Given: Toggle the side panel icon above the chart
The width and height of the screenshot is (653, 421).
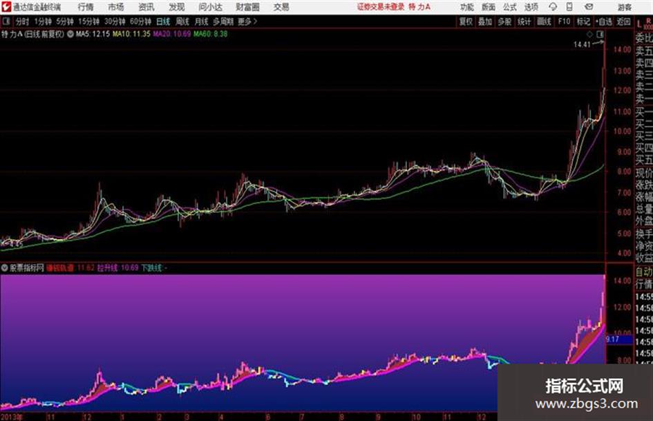Looking at the screenshot, I should [600, 35].
